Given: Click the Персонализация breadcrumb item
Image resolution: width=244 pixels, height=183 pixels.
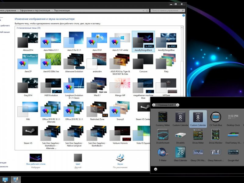Looking at the screenshot, I should 62,11.
